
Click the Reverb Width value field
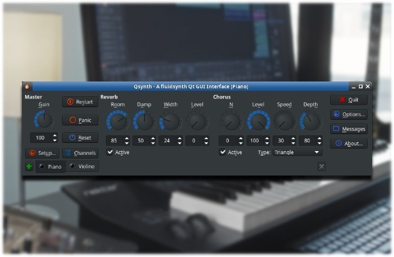pos(167,140)
